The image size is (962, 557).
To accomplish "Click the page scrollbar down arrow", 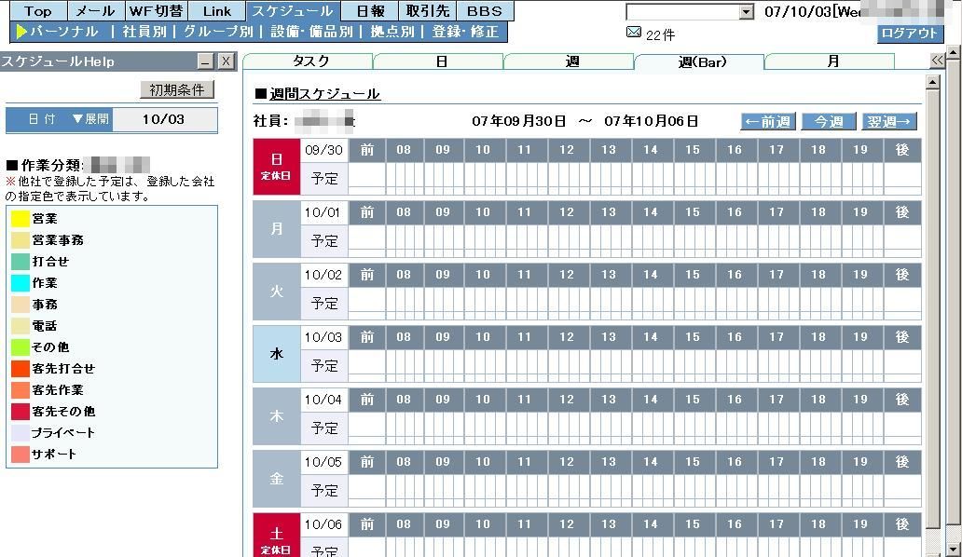I will click(x=954, y=550).
